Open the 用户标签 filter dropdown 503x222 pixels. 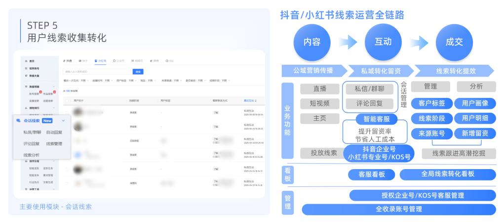pos(126,81)
